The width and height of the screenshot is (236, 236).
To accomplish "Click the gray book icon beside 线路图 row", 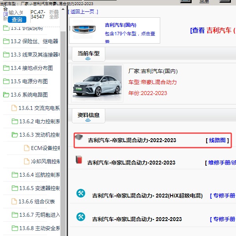I will [79, 137].
